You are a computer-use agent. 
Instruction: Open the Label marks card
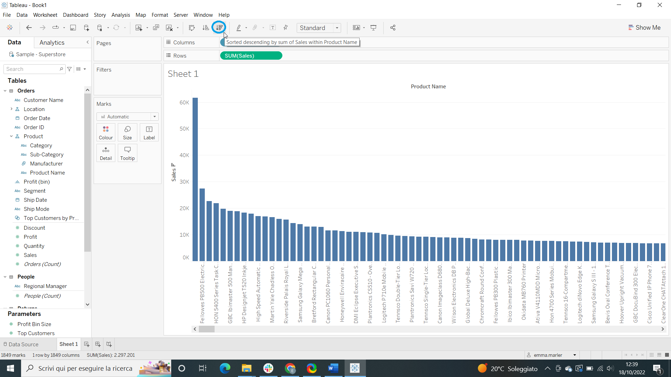[x=149, y=133]
